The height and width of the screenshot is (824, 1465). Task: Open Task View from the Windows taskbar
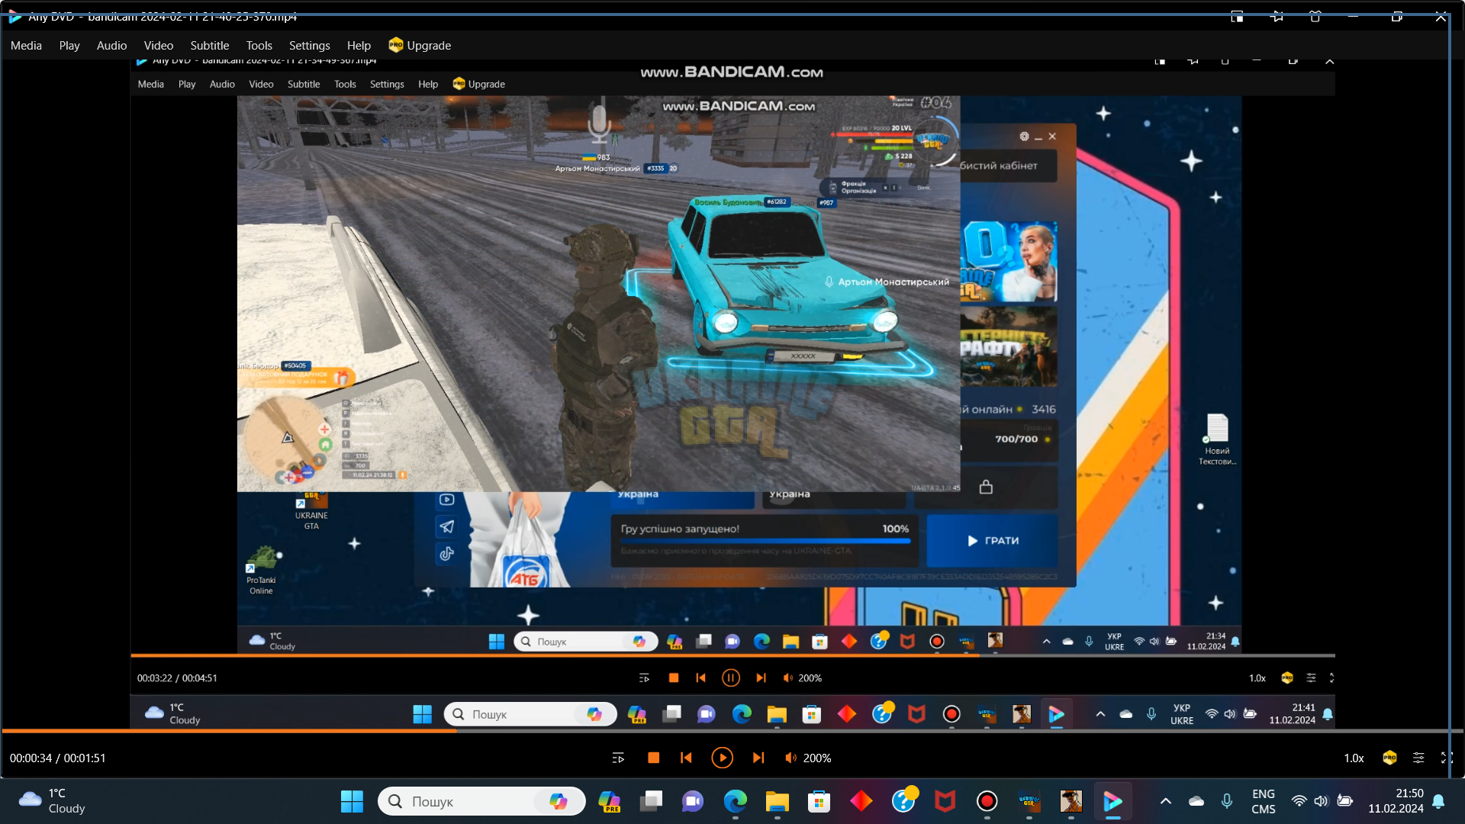tap(652, 801)
